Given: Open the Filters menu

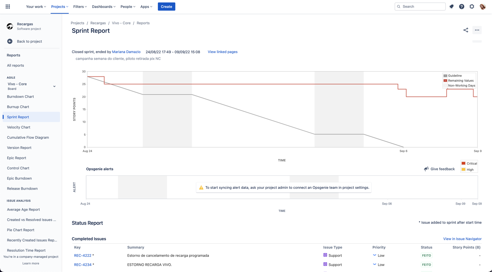Looking at the screenshot, I should click(x=80, y=6).
